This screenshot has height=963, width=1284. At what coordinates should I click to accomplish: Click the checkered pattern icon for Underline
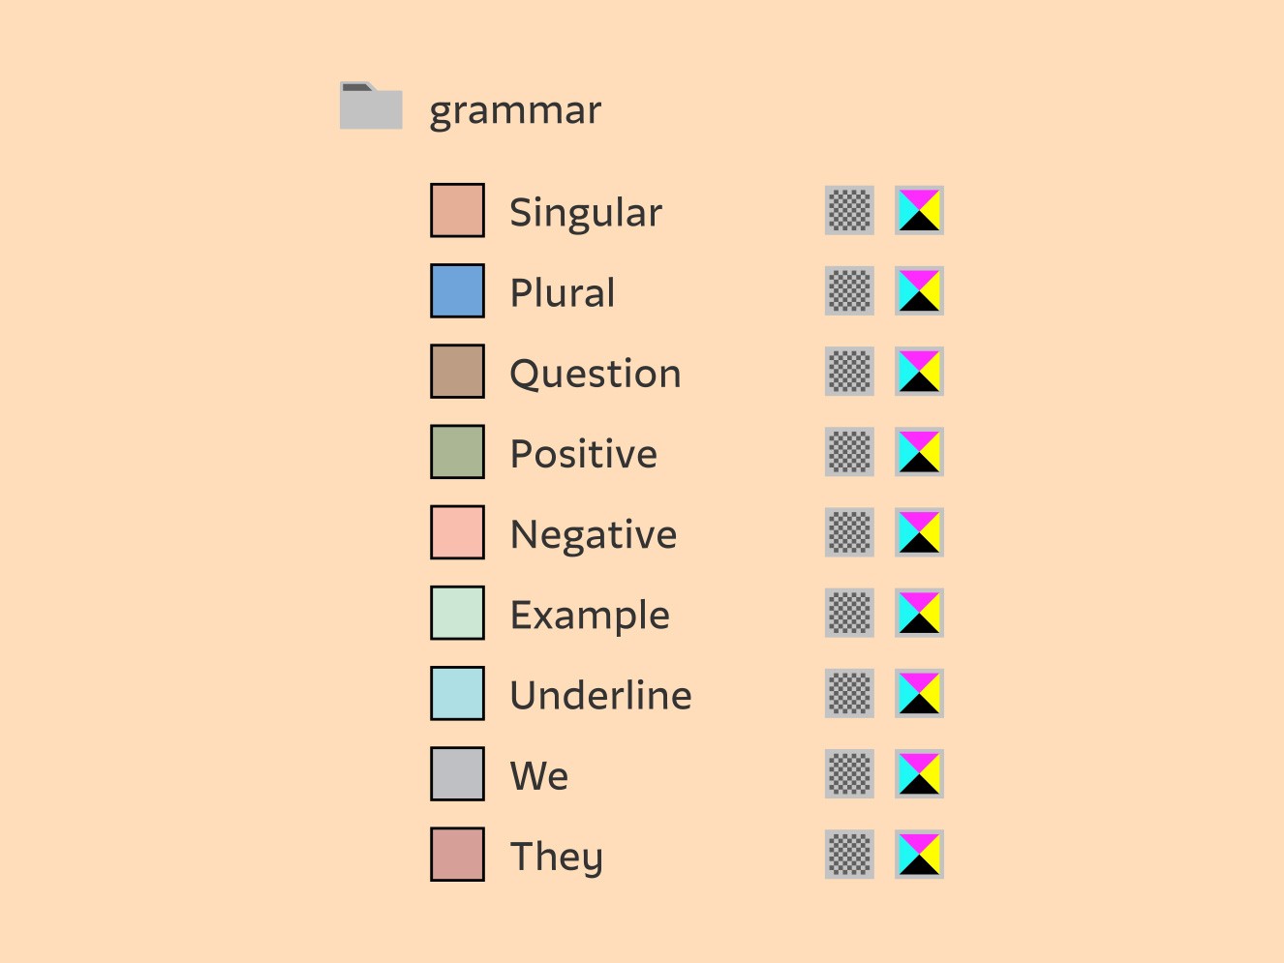[x=849, y=692]
